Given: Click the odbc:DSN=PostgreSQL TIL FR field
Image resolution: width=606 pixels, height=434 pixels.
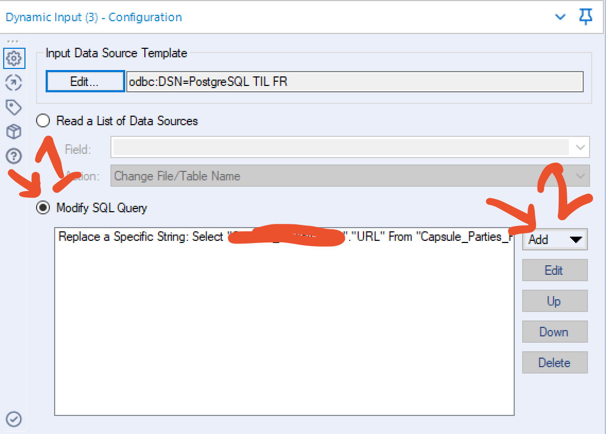Looking at the screenshot, I should tap(354, 81).
